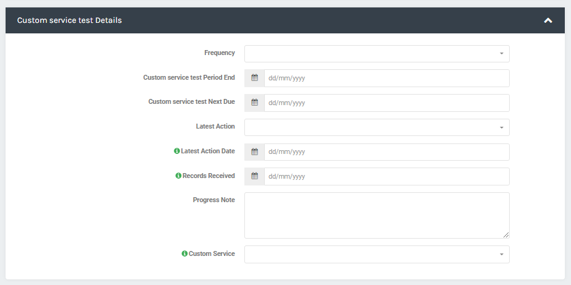This screenshot has width=571, height=285.
Task: Show info icon next to Records Received
Action: pos(178,176)
